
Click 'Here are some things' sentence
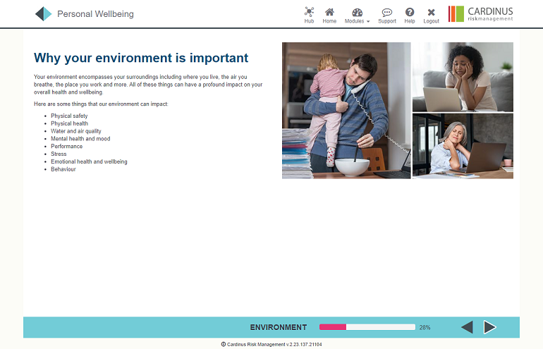[x=101, y=104]
